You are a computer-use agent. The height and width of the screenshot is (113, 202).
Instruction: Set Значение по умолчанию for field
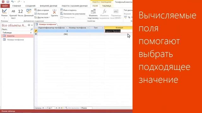click(x=73, y=14)
